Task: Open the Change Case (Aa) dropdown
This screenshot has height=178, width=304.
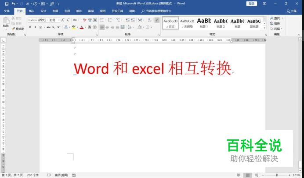Action: (76, 20)
